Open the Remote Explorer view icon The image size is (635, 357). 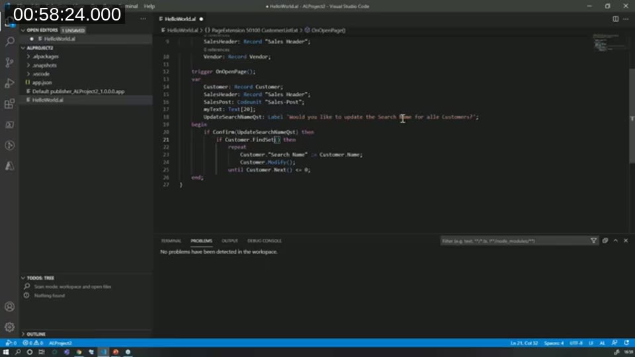(10, 125)
